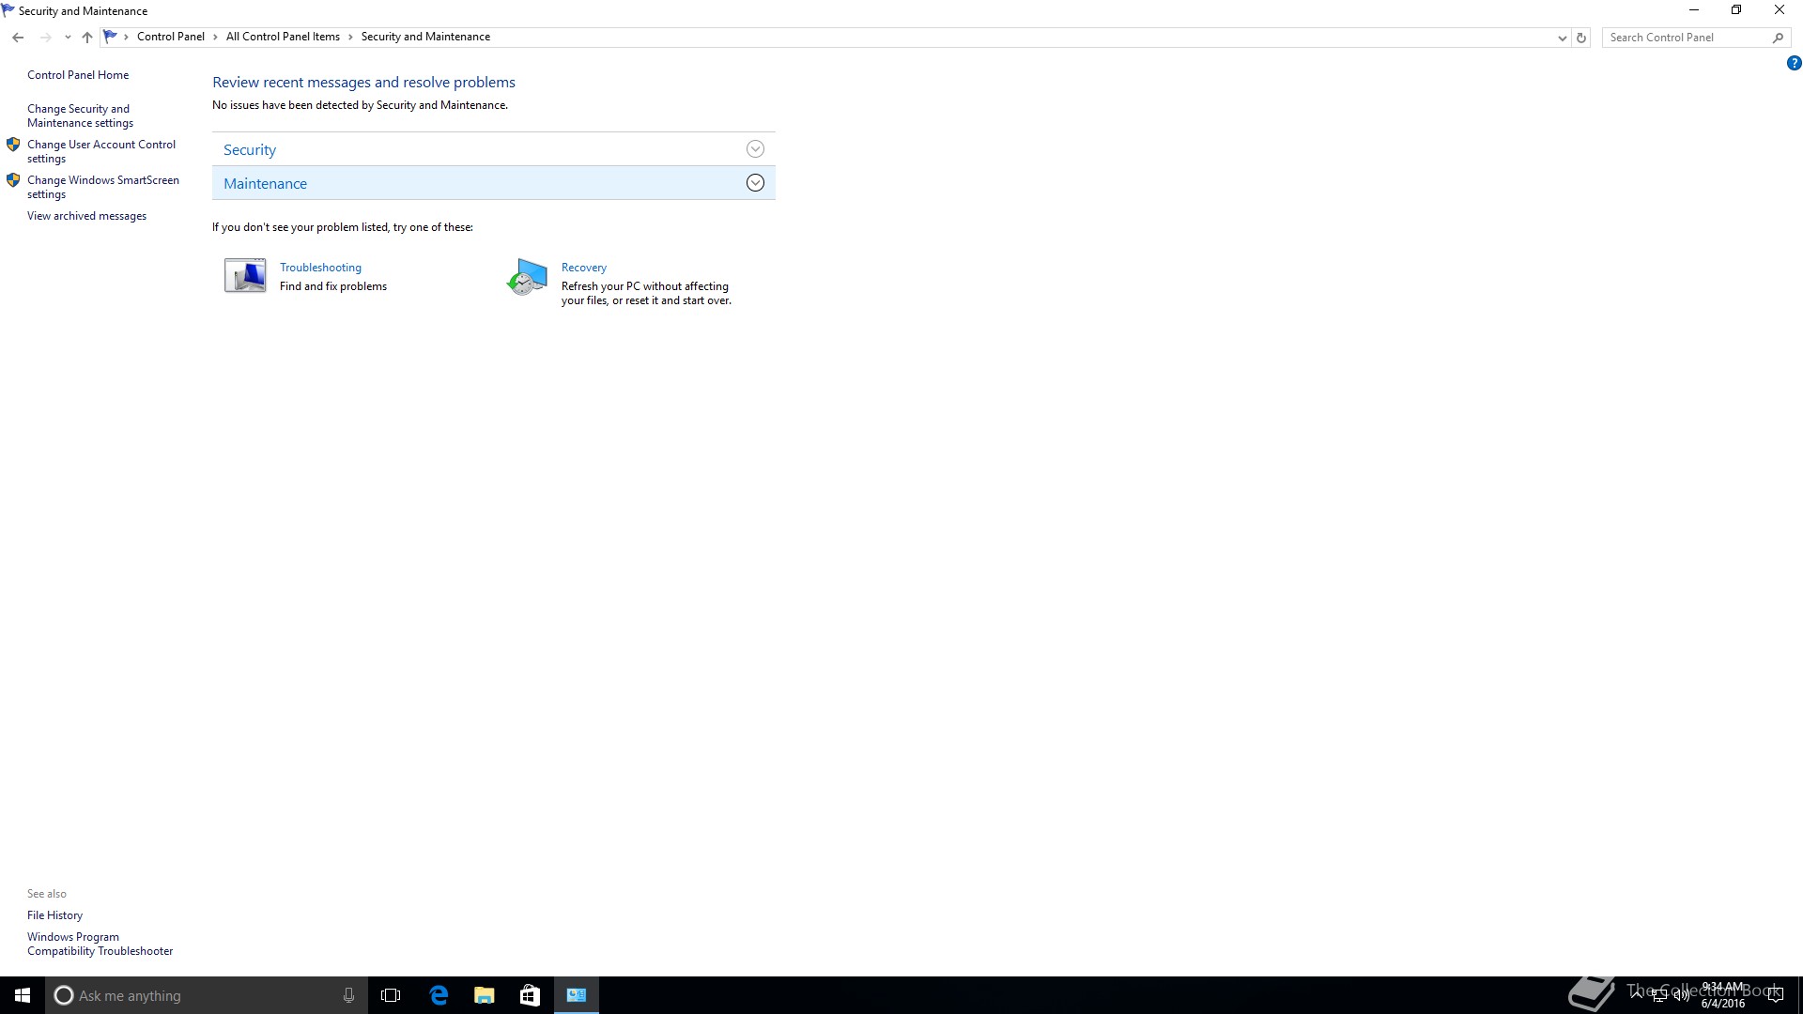Open the address bar history dropdown

1562,38
